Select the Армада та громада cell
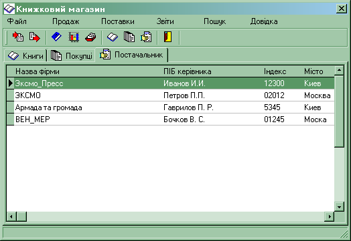The image size is (351, 241). click(x=88, y=107)
